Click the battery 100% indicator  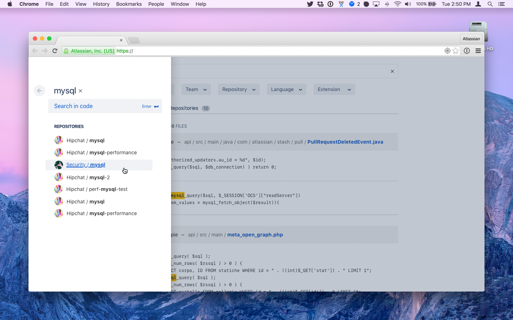pyautogui.click(x=426, y=4)
